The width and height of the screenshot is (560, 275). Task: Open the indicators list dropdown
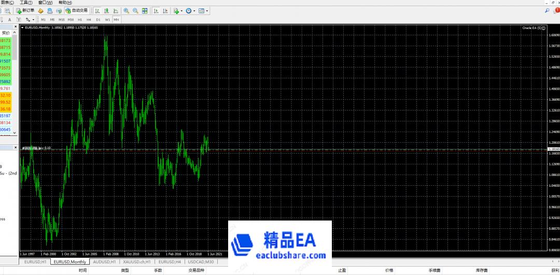tap(177, 10)
